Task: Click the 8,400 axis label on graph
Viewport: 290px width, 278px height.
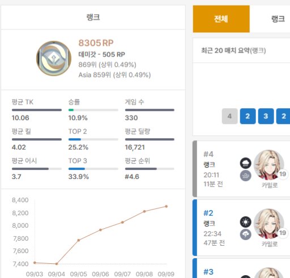Action: tap(20, 200)
